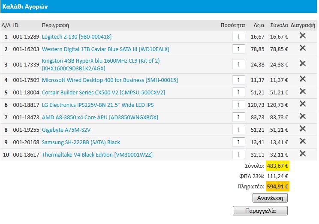Focus quantity field for Kingston 4GB HyperX
The image size is (319, 224).
239,64
